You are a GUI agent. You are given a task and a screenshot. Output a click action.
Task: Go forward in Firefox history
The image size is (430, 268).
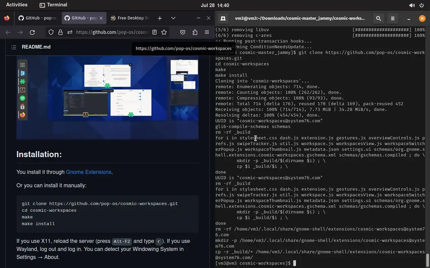[20, 32]
